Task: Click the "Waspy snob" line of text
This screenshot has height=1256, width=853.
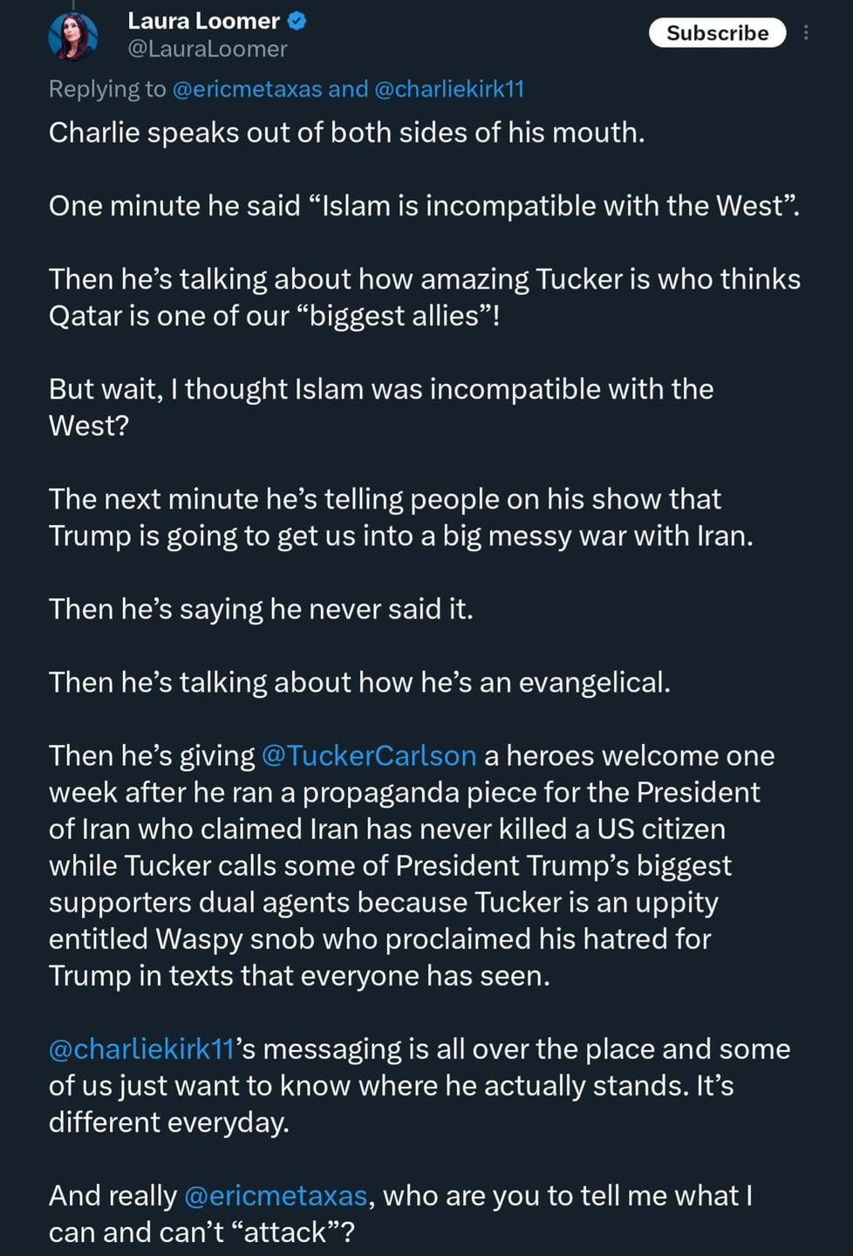Action: click(379, 939)
